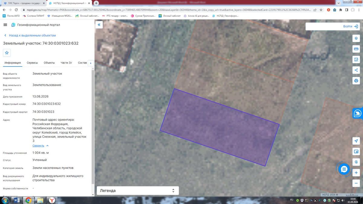Viewport: 363px width, 204px height.
Task: Activate the my location arrow icon
Action: 356,141
